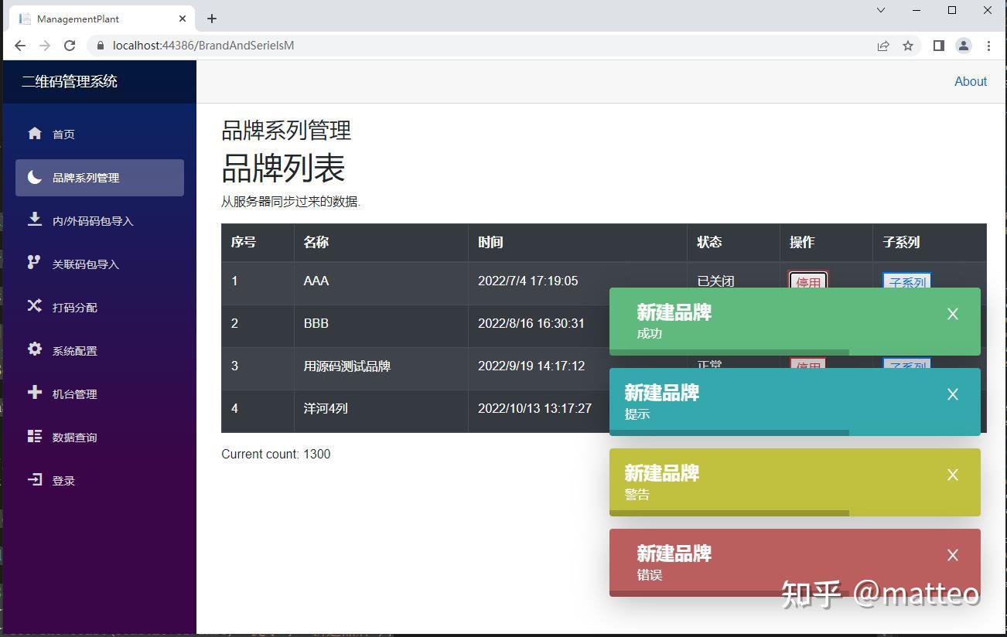Image resolution: width=1007 pixels, height=637 pixels.
Task: Select the 用源码测试品牌 name cell
Action: (x=381, y=366)
